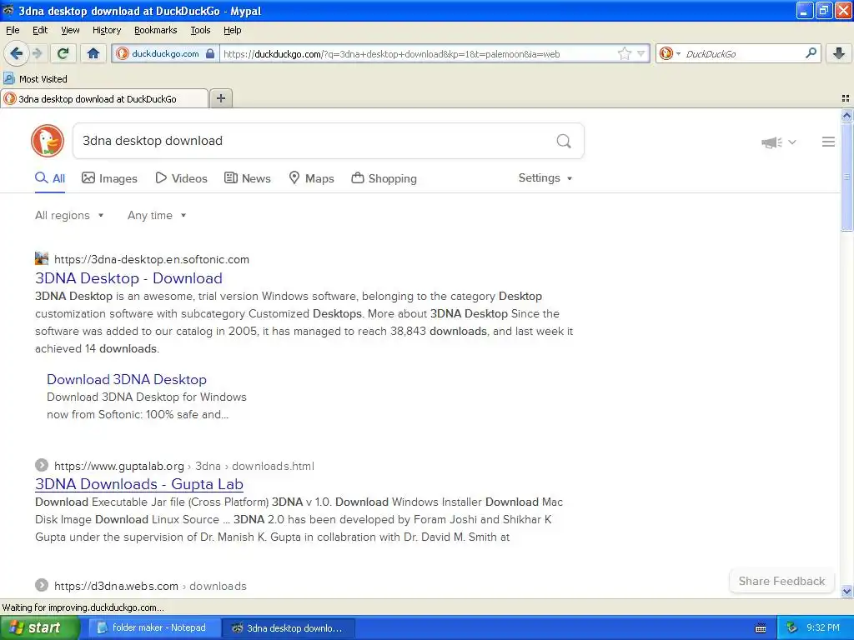Switch to the Images search tab
Image resolution: width=854 pixels, height=640 pixels.
pyautogui.click(x=109, y=178)
